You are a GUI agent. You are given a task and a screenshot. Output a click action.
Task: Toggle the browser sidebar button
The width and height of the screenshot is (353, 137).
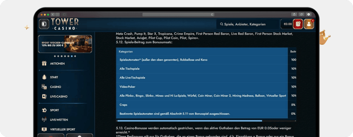(x=64, y=14)
